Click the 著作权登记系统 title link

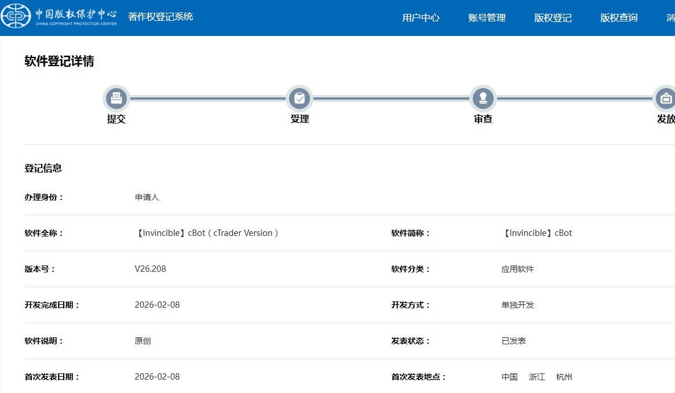[160, 17]
